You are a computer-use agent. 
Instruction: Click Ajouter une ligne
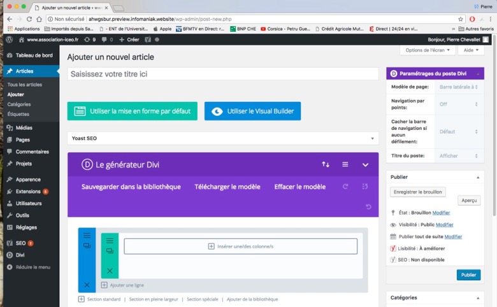[122, 285]
